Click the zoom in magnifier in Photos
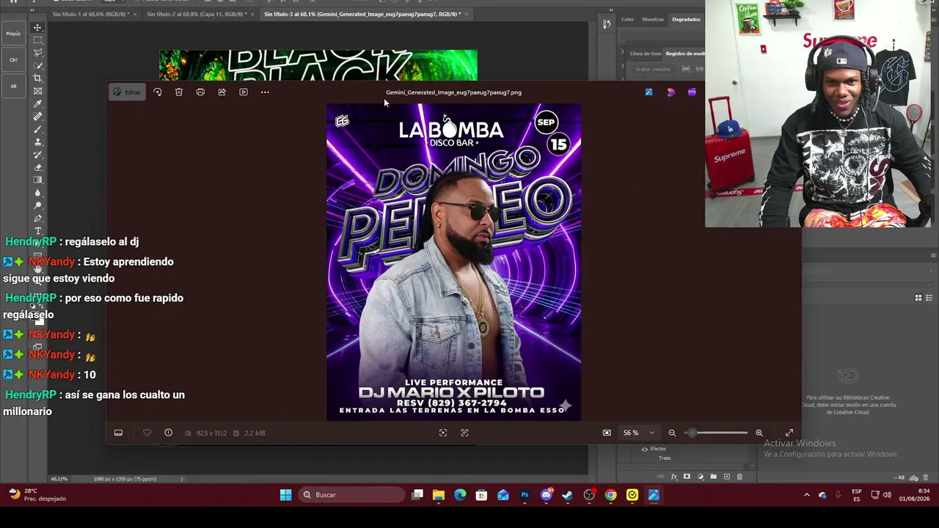This screenshot has width=939, height=528. 759,433
